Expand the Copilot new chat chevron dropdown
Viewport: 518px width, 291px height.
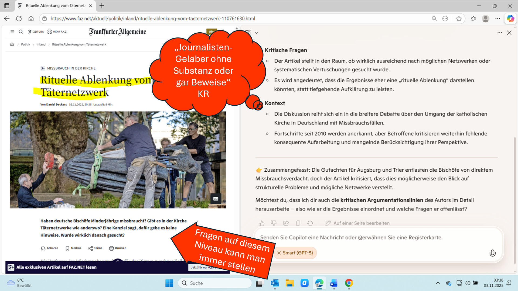256,33
